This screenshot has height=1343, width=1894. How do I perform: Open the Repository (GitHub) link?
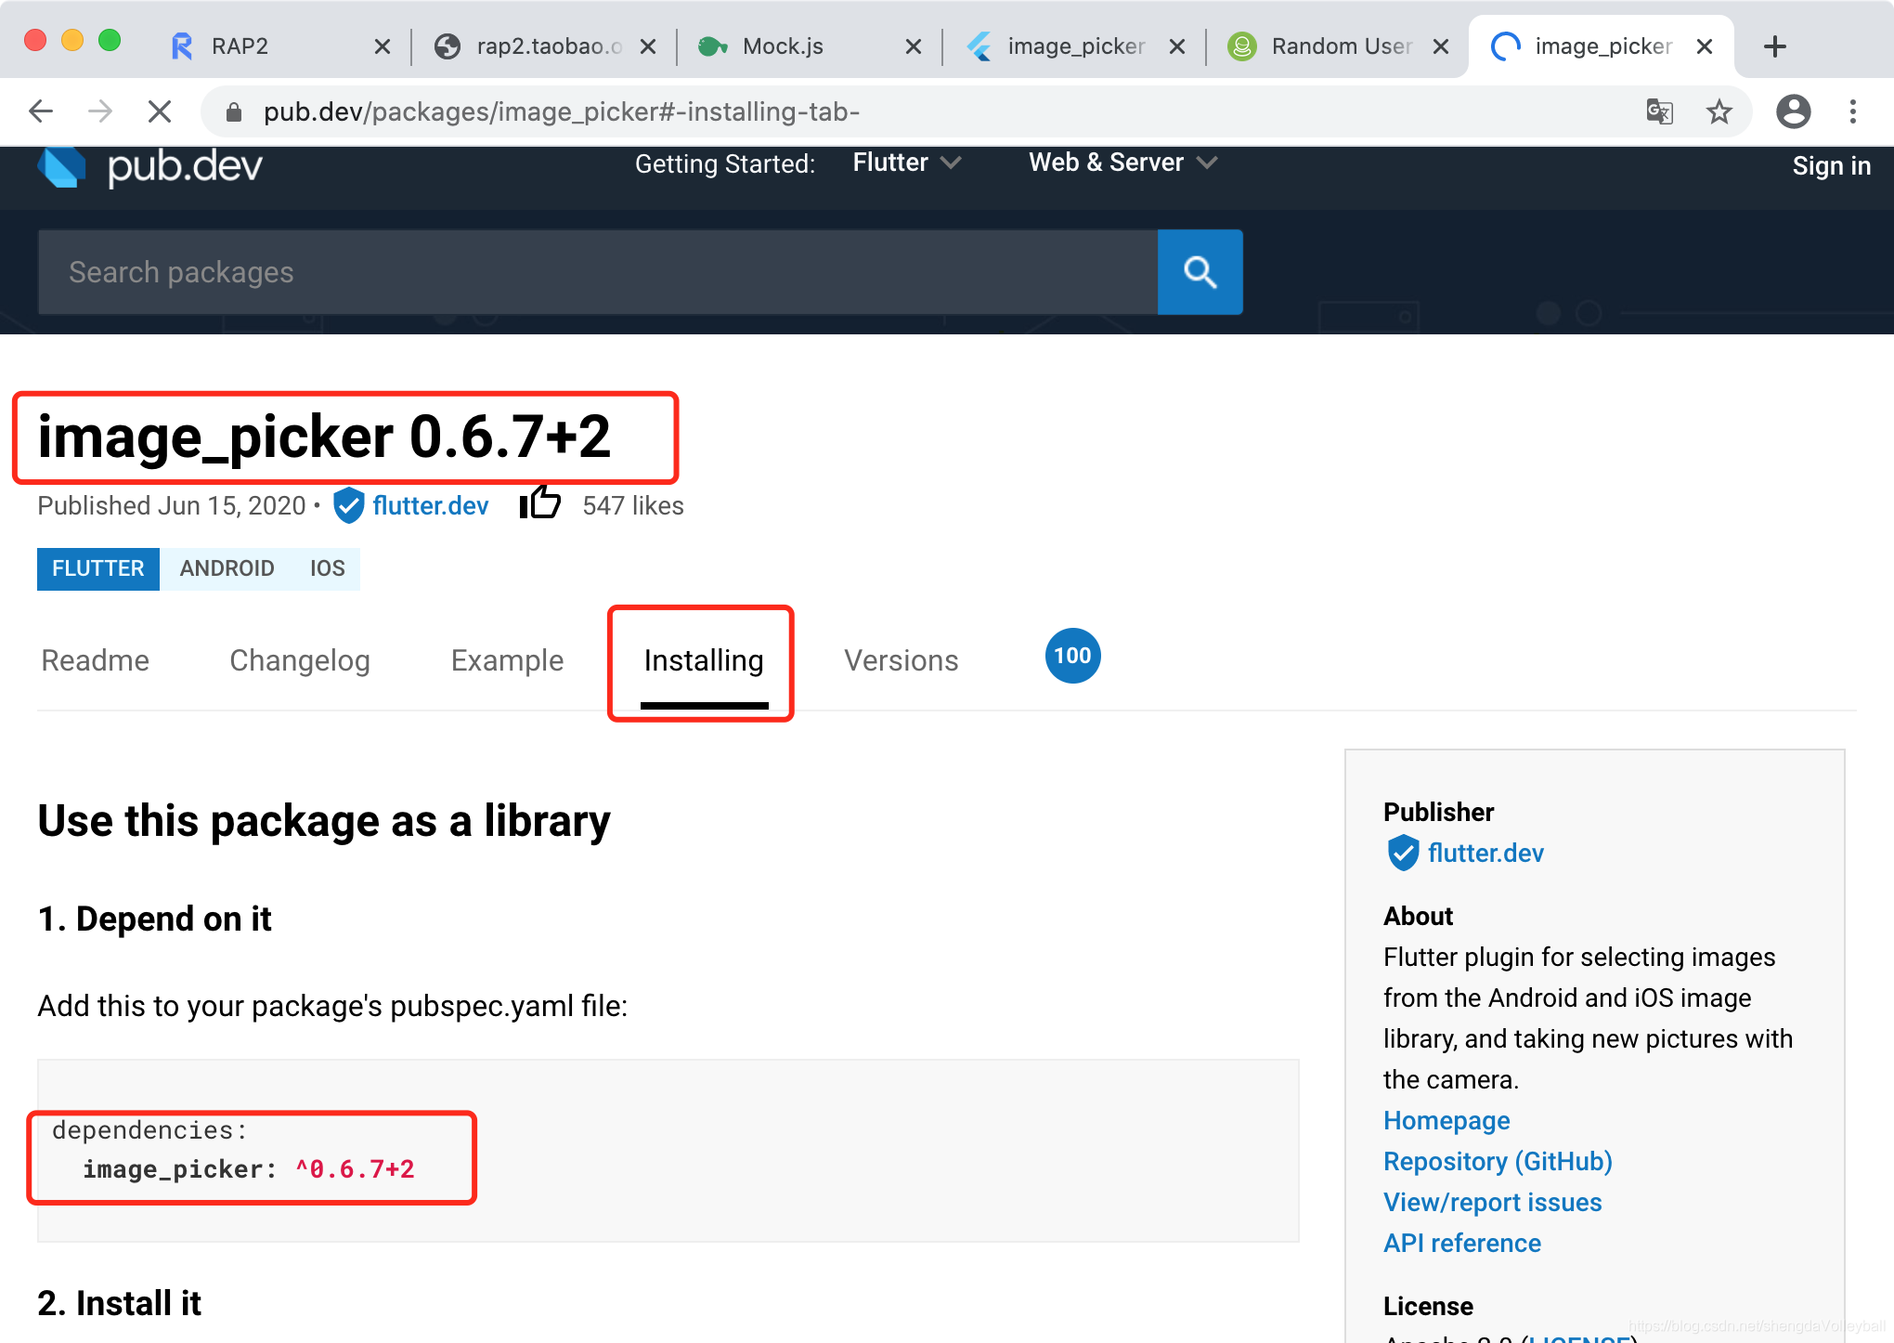point(1498,1161)
